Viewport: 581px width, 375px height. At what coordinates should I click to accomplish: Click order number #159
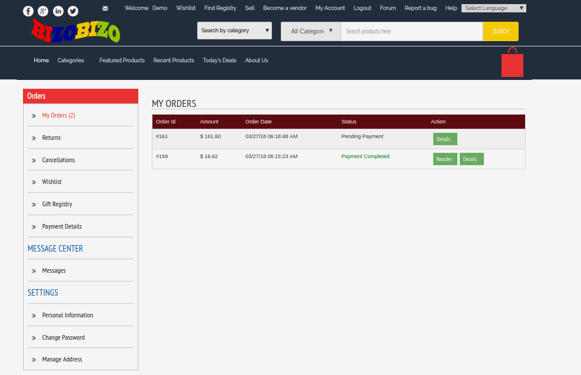tap(162, 156)
